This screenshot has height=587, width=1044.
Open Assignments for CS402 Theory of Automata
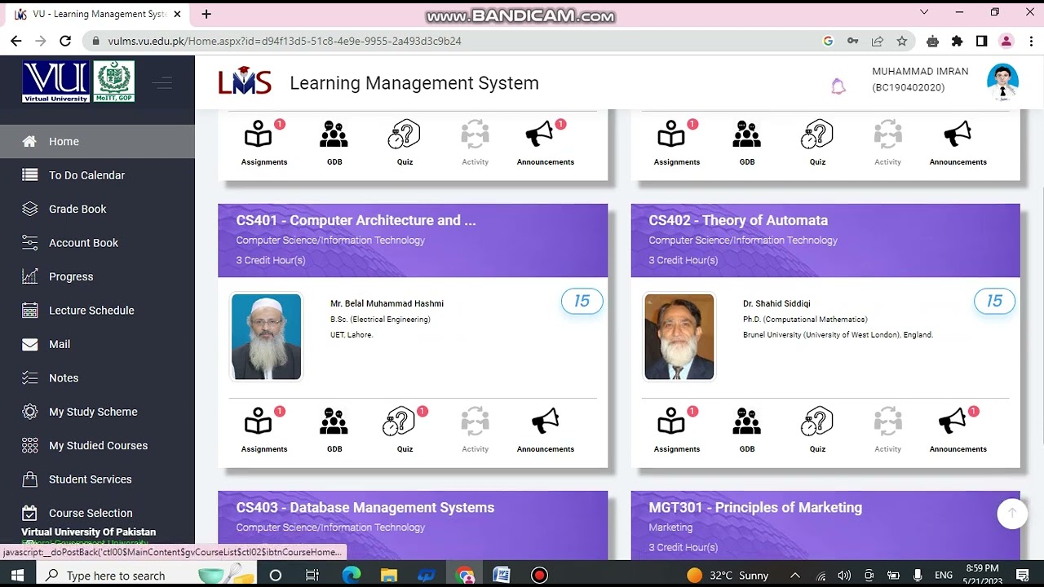[x=676, y=430]
